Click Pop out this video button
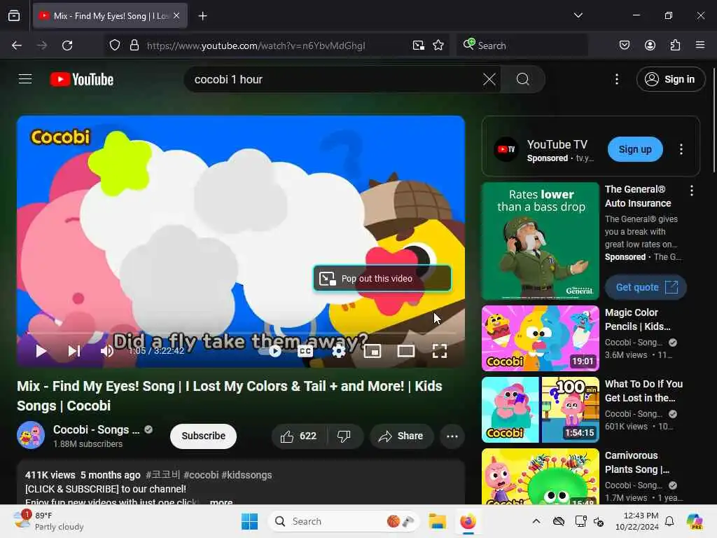The image size is (717, 538). 382,278
